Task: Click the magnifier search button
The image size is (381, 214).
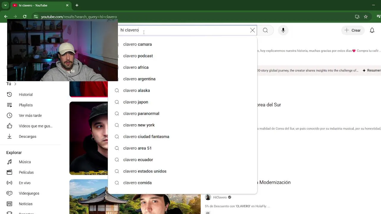Action: [265, 30]
